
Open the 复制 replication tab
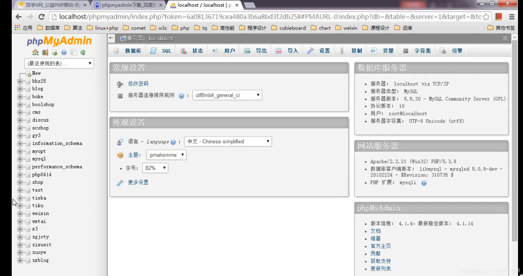click(350, 51)
